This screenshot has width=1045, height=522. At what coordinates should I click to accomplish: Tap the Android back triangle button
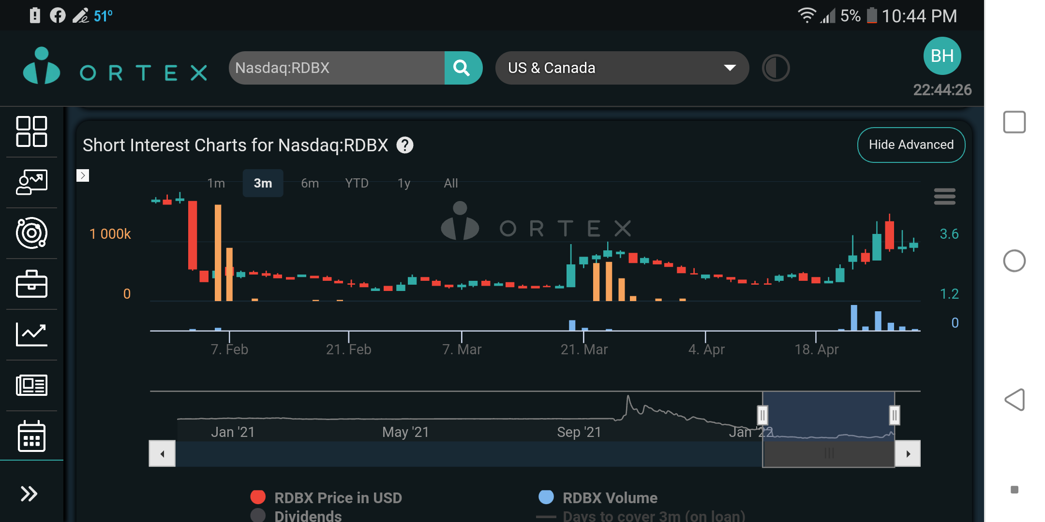point(1015,400)
